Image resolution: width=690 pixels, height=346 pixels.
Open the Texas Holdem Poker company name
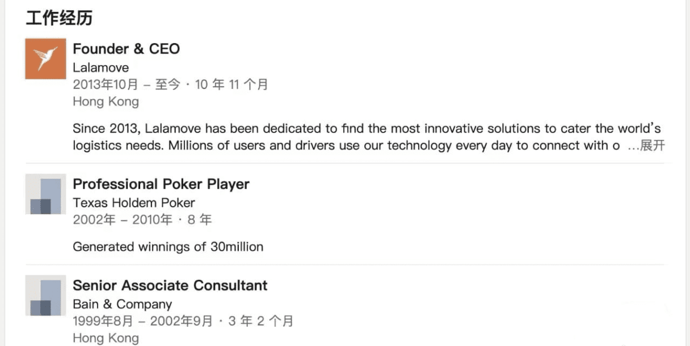pos(134,203)
